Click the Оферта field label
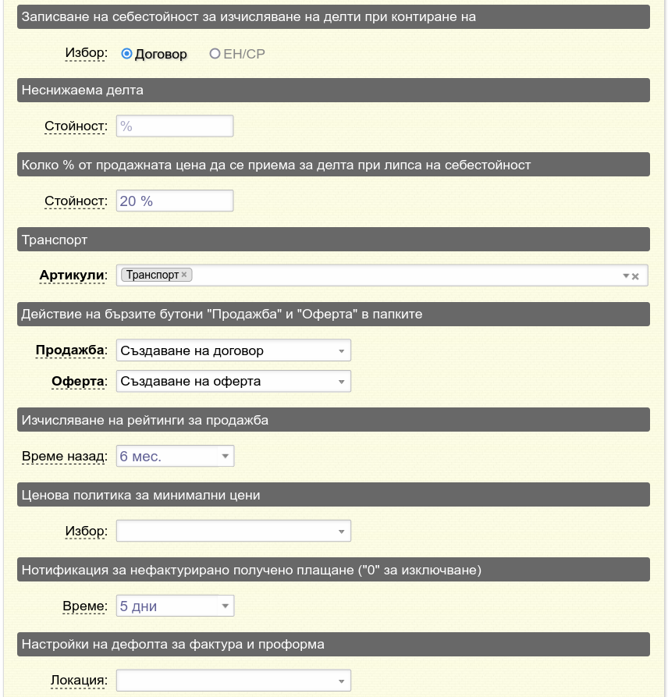The image size is (668, 697). 80,381
